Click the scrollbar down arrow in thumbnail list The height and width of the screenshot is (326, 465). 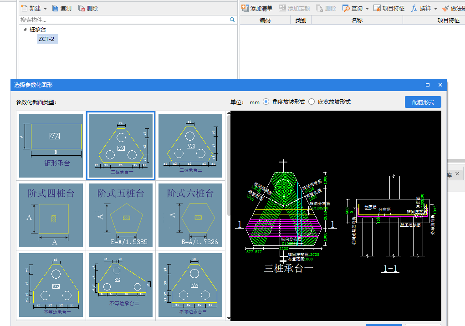[x=229, y=318]
